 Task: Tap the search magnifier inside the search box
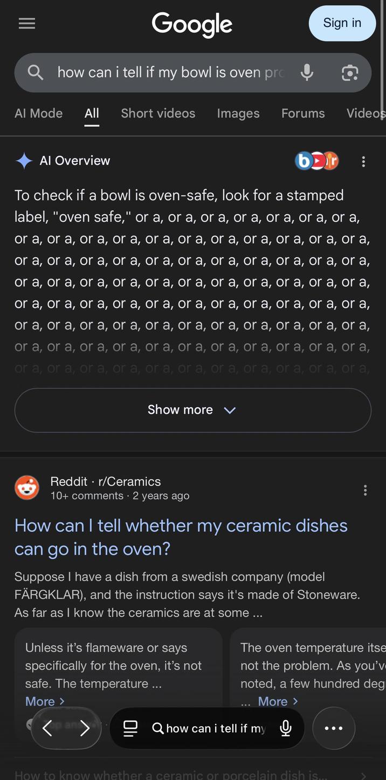pyautogui.click(x=35, y=72)
